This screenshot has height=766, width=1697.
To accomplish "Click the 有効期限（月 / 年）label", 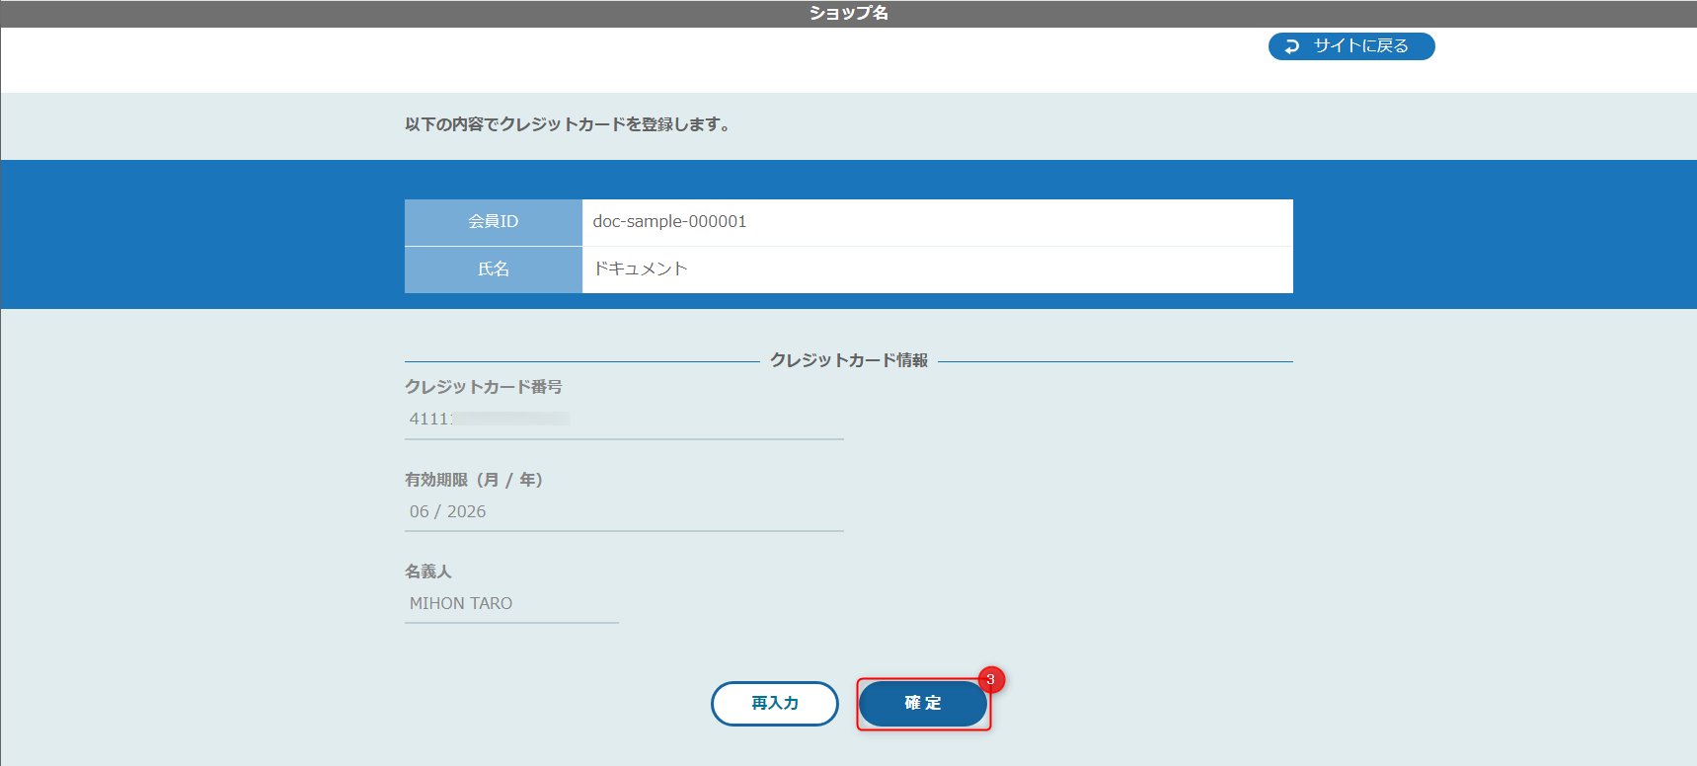I will tap(474, 480).
